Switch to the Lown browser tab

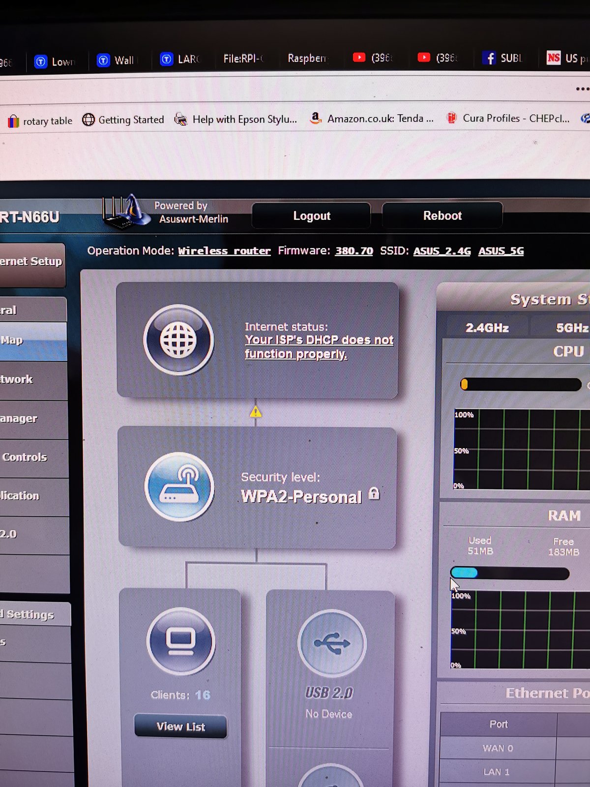pos(54,61)
